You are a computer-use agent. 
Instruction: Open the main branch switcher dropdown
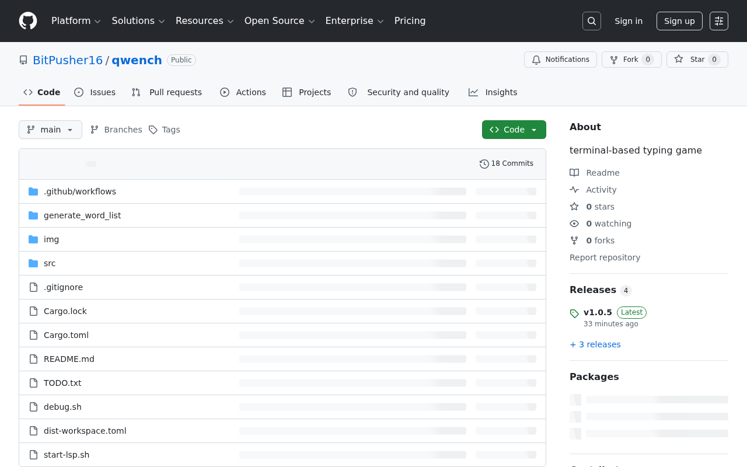click(x=50, y=130)
